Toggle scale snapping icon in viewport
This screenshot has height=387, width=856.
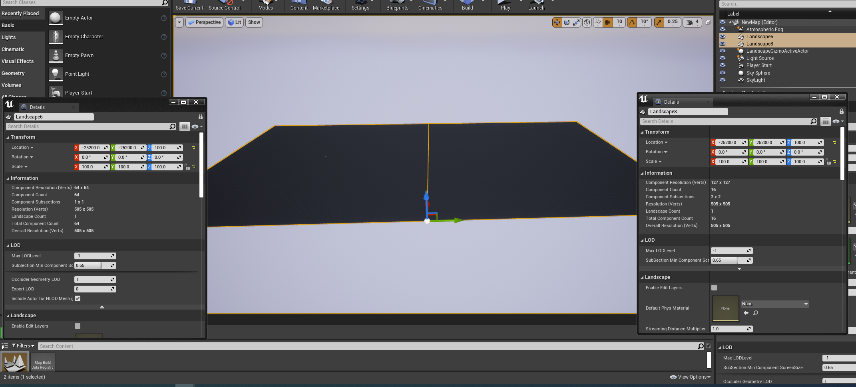(x=659, y=22)
